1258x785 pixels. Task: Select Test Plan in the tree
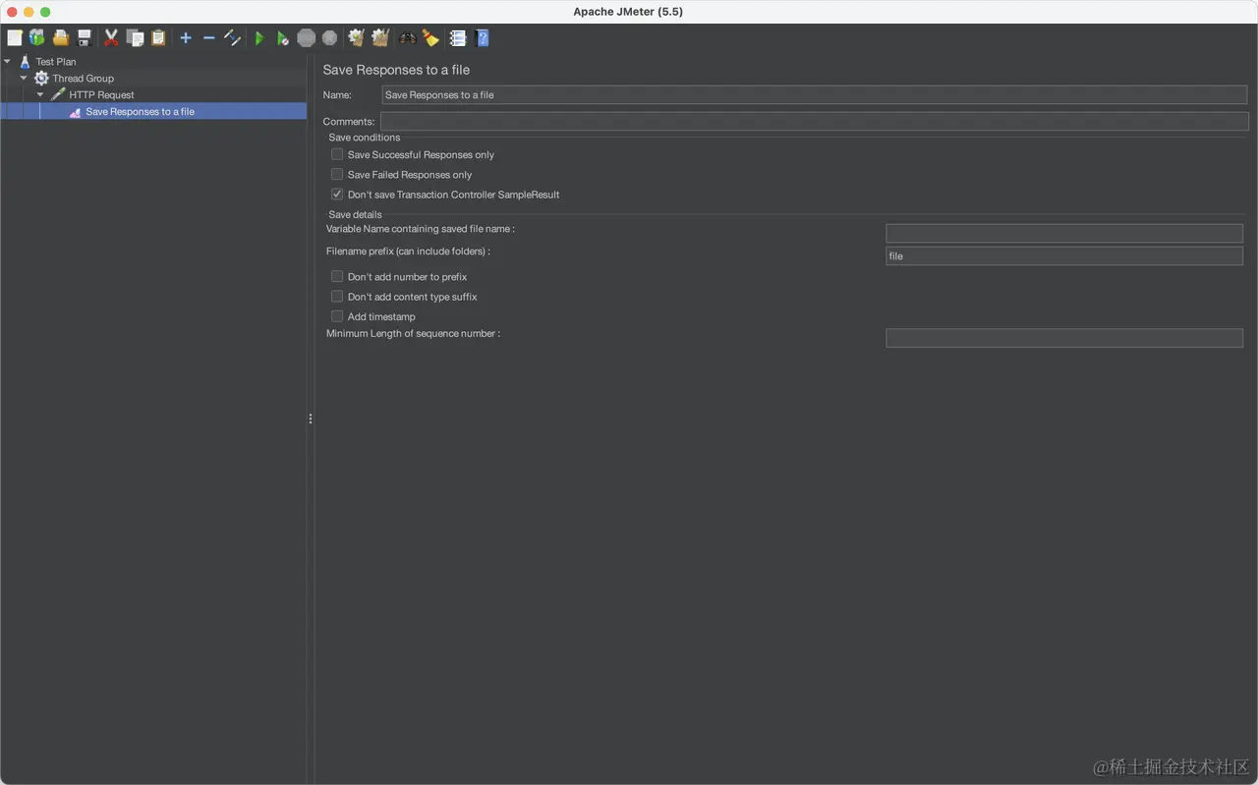56,62
